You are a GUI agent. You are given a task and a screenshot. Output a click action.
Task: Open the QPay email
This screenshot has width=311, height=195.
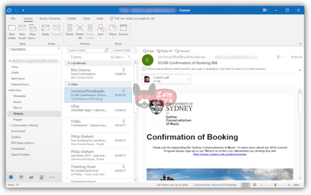point(98,110)
